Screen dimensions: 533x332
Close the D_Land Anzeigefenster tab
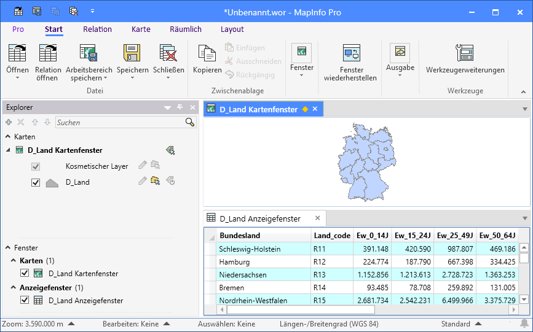(317, 218)
